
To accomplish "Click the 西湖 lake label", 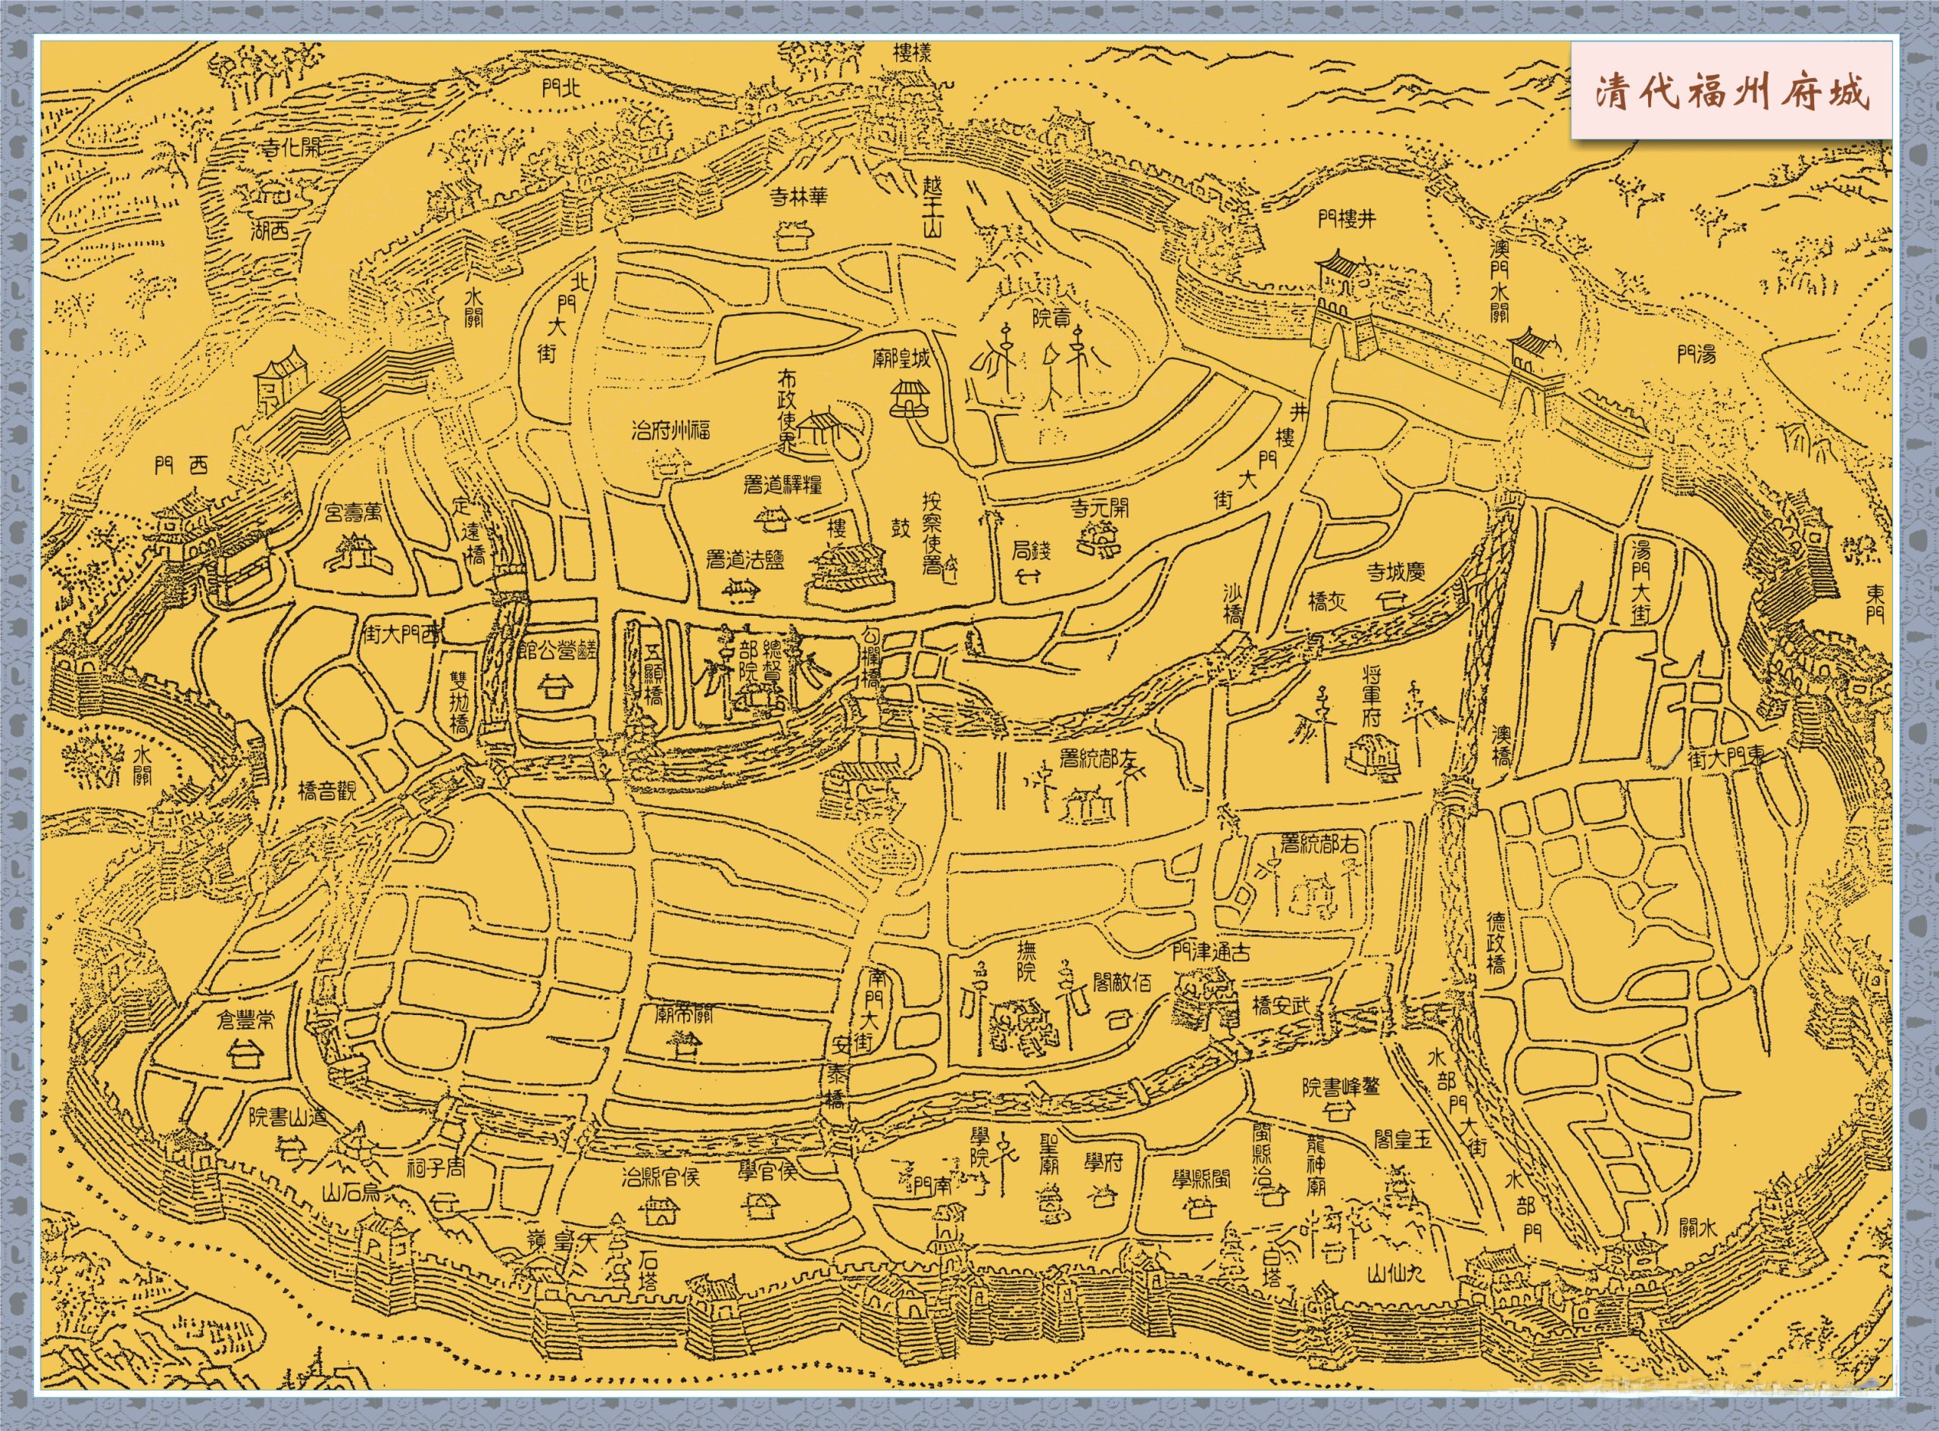I will pos(270,230).
